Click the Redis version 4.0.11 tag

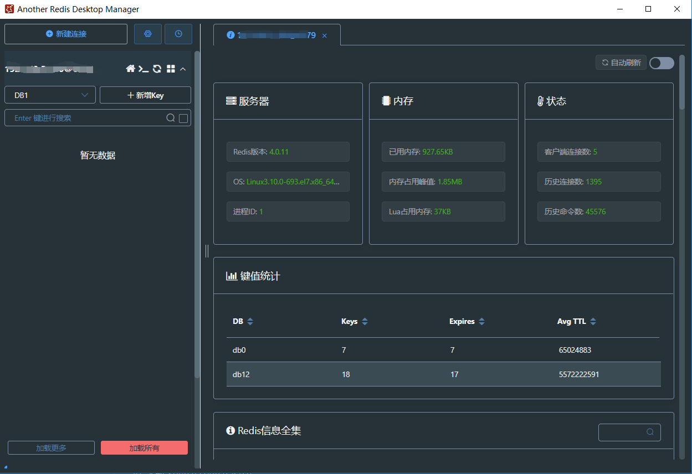(x=288, y=152)
